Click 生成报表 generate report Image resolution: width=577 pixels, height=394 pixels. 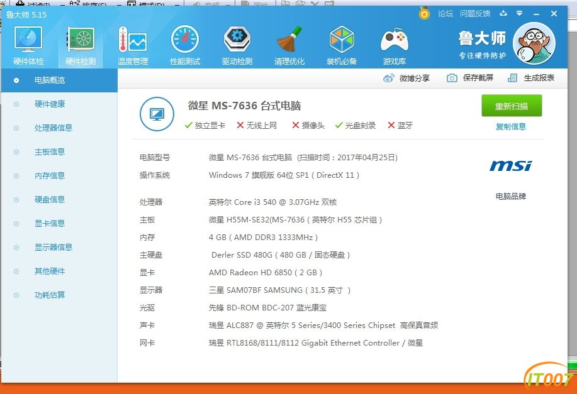click(531, 78)
